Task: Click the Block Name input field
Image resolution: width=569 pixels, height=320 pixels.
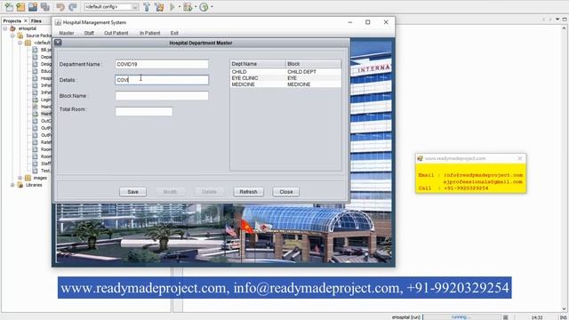Action: [162, 96]
